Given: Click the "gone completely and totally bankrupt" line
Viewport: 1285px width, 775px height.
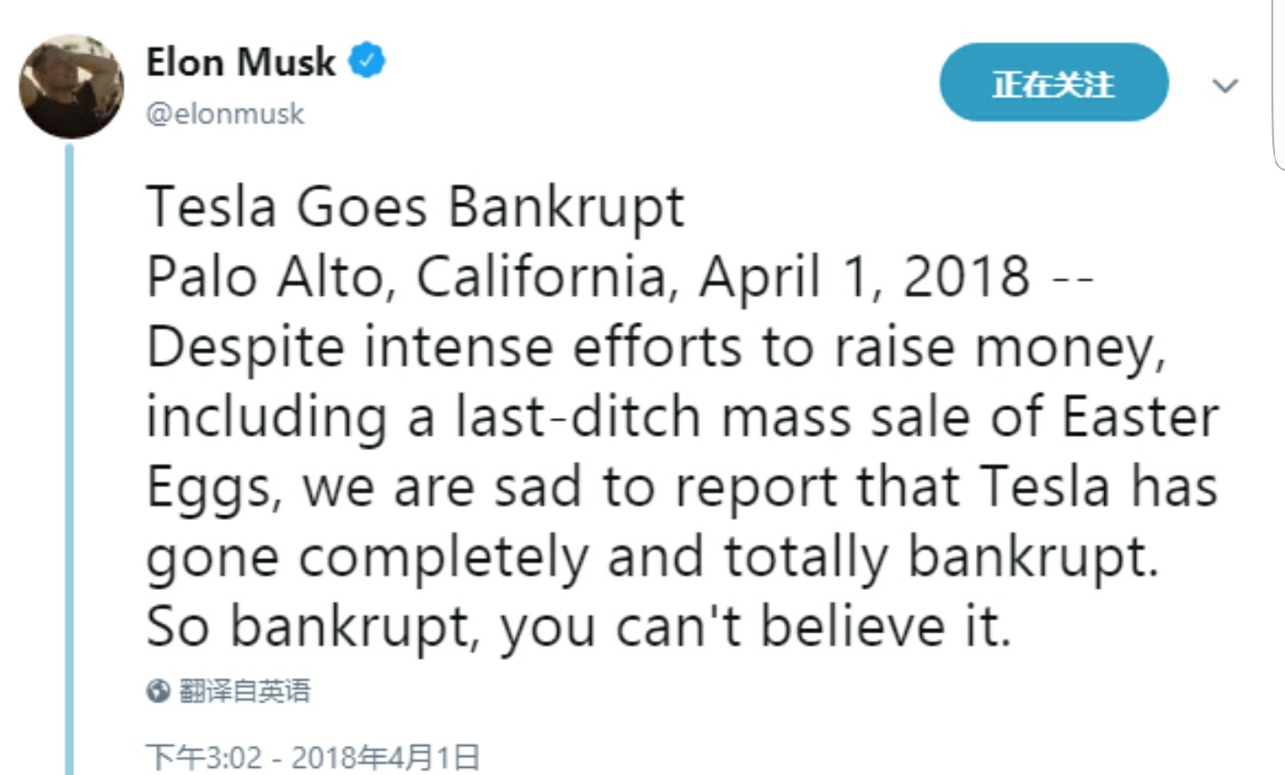Looking at the screenshot, I should (652, 555).
